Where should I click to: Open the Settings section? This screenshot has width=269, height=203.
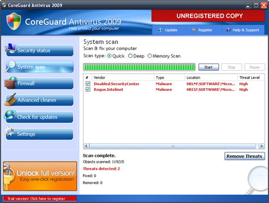click(x=40, y=134)
